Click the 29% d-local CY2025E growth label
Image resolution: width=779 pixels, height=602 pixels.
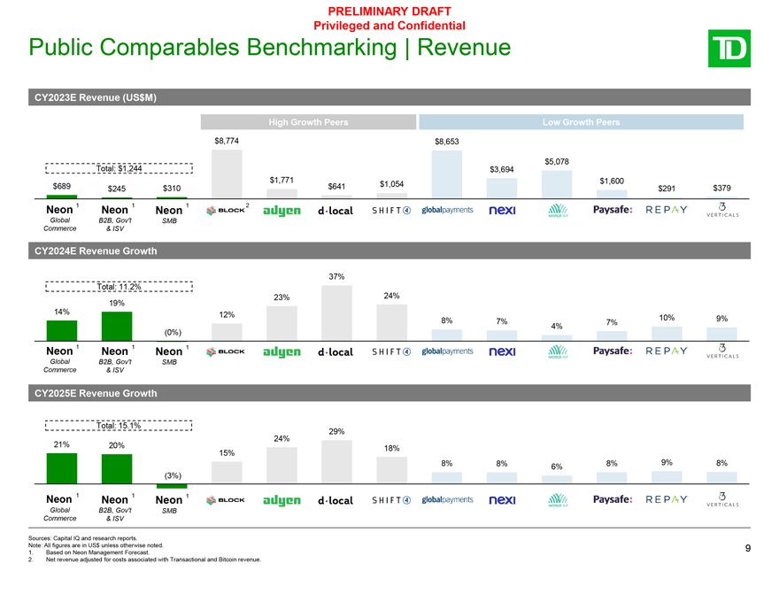pos(336,432)
